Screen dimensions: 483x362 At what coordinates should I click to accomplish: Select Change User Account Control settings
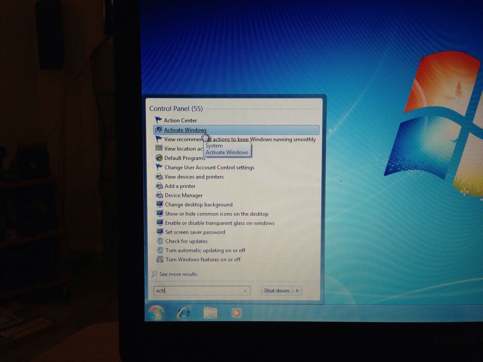point(206,167)
